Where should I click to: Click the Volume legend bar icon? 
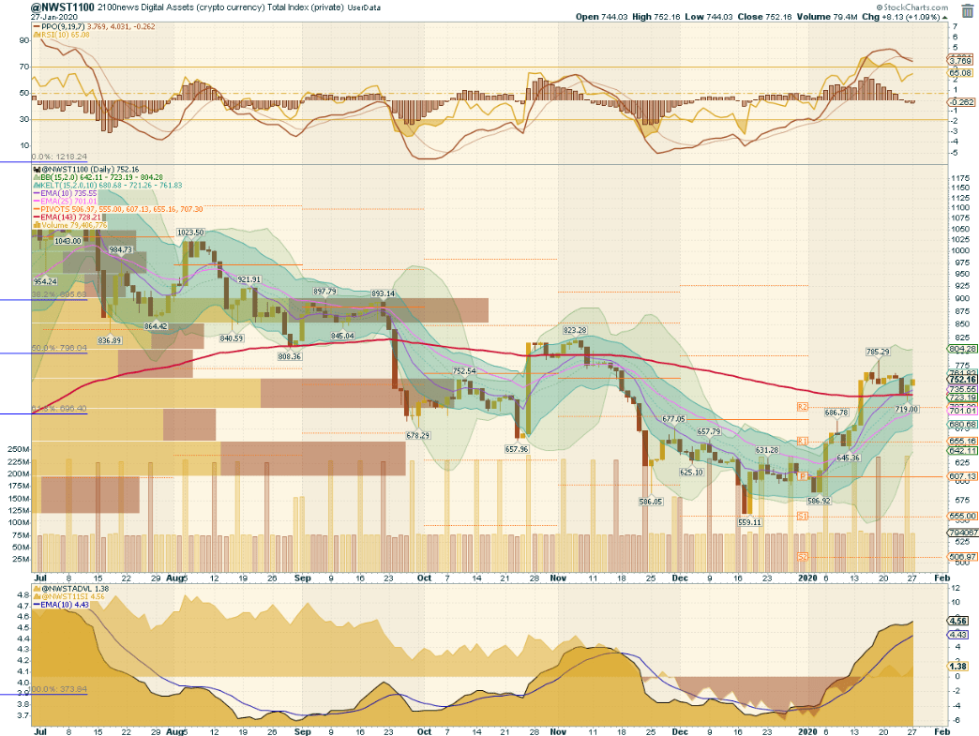click(x=35, y=225)
